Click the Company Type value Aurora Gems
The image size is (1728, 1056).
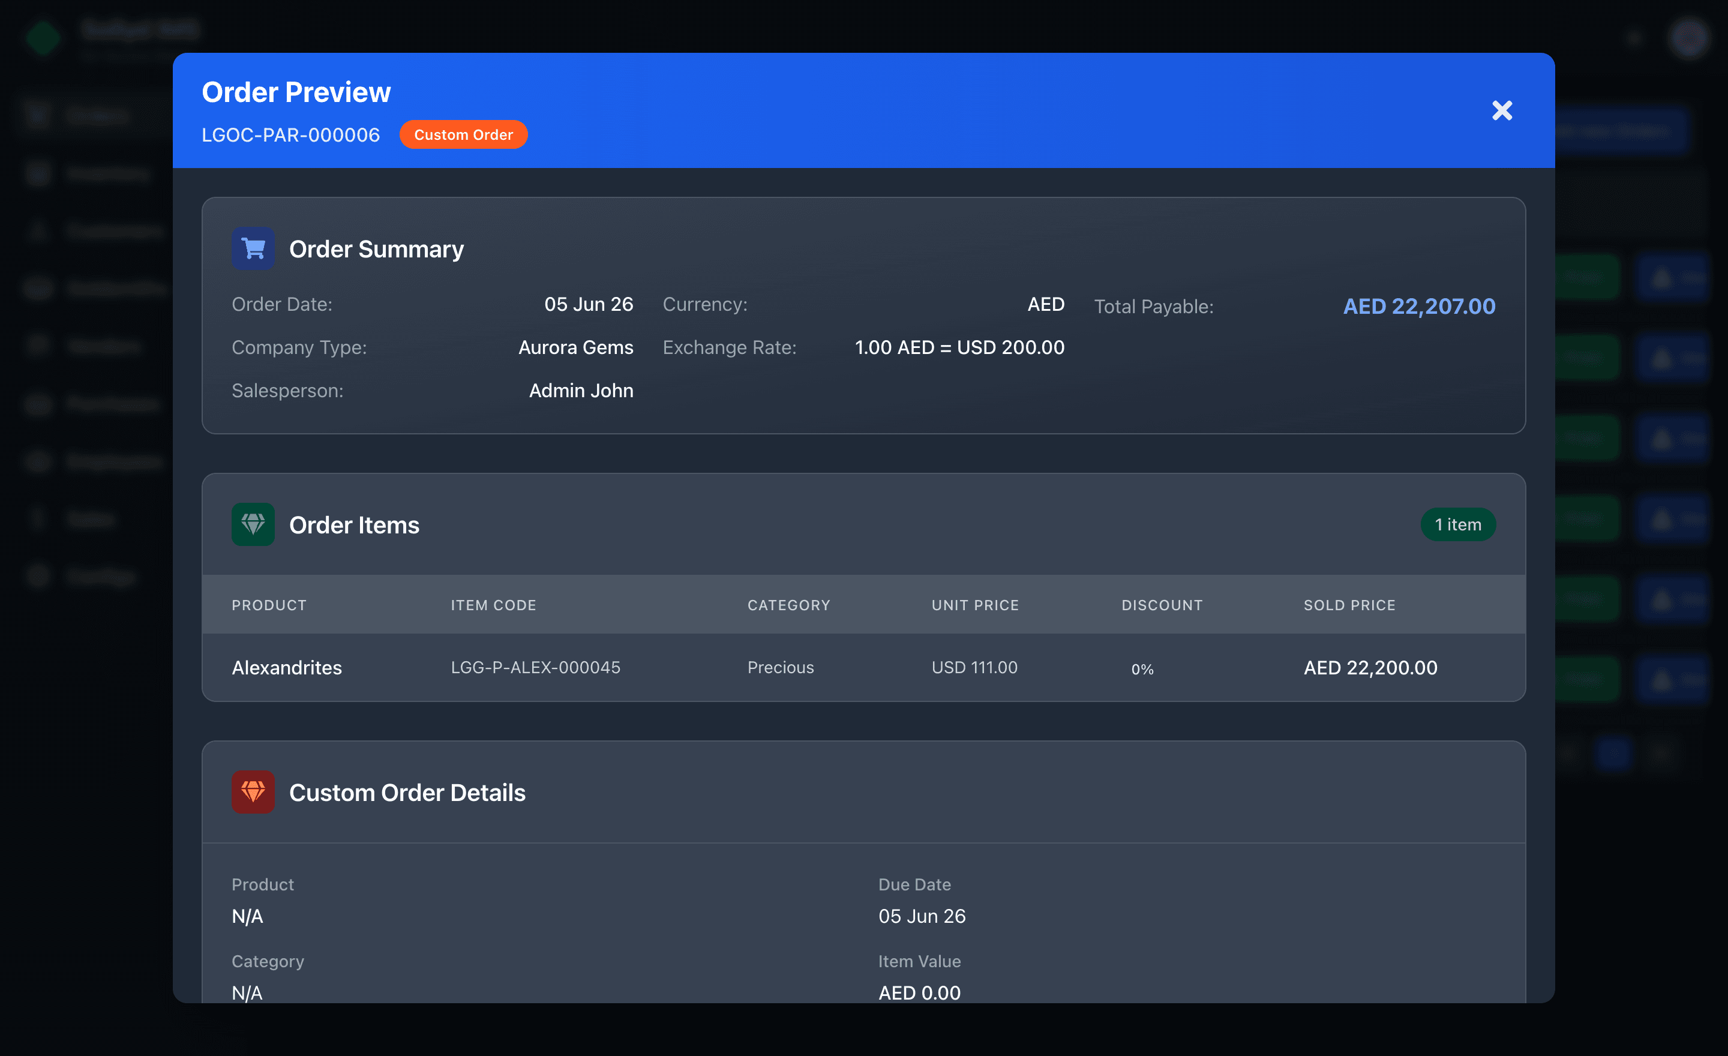(576, 347)
